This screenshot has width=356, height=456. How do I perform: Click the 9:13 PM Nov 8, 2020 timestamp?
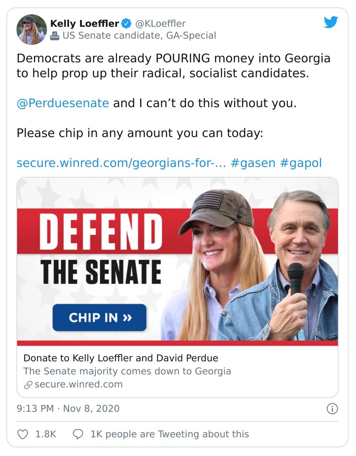click(68, 408)
